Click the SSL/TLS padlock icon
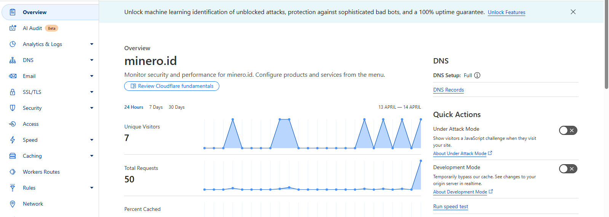 click(13, 92)
